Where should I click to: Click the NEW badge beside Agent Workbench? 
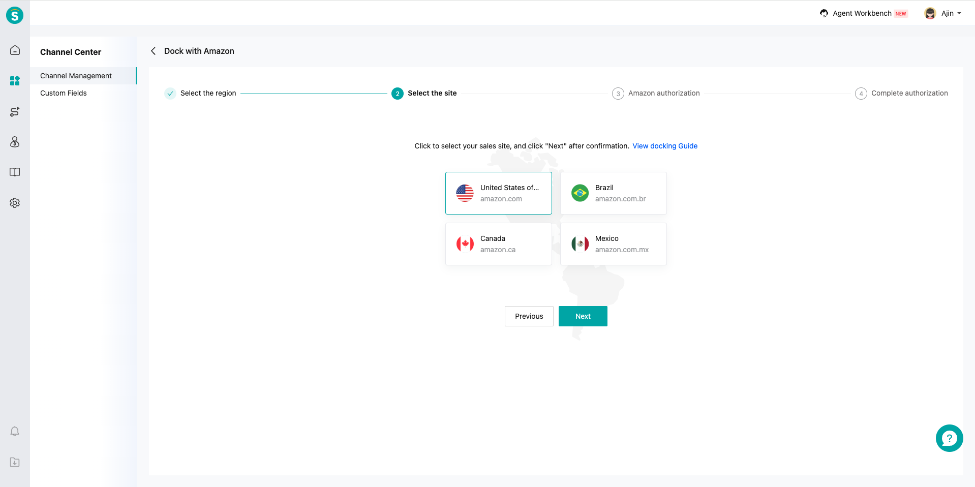(x=901, y=14)
